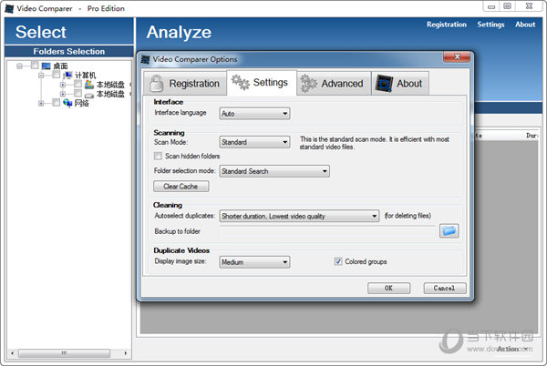Click the gears icon on Advanced tab
Screen dimensions: 547x366
click(x=308, y=84)
